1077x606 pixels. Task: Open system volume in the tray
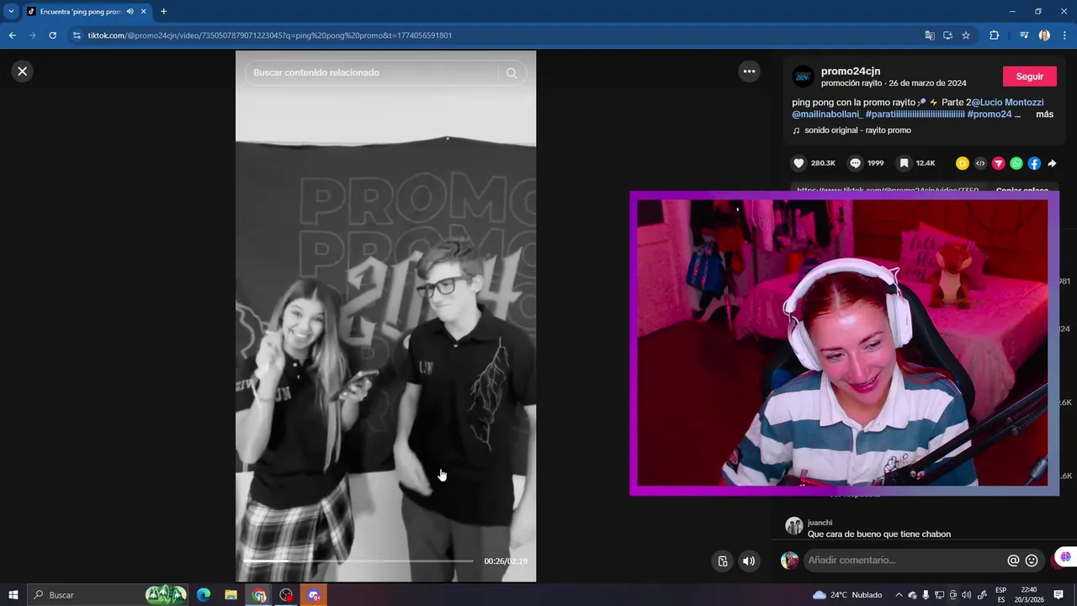click(x=966, y=595)
